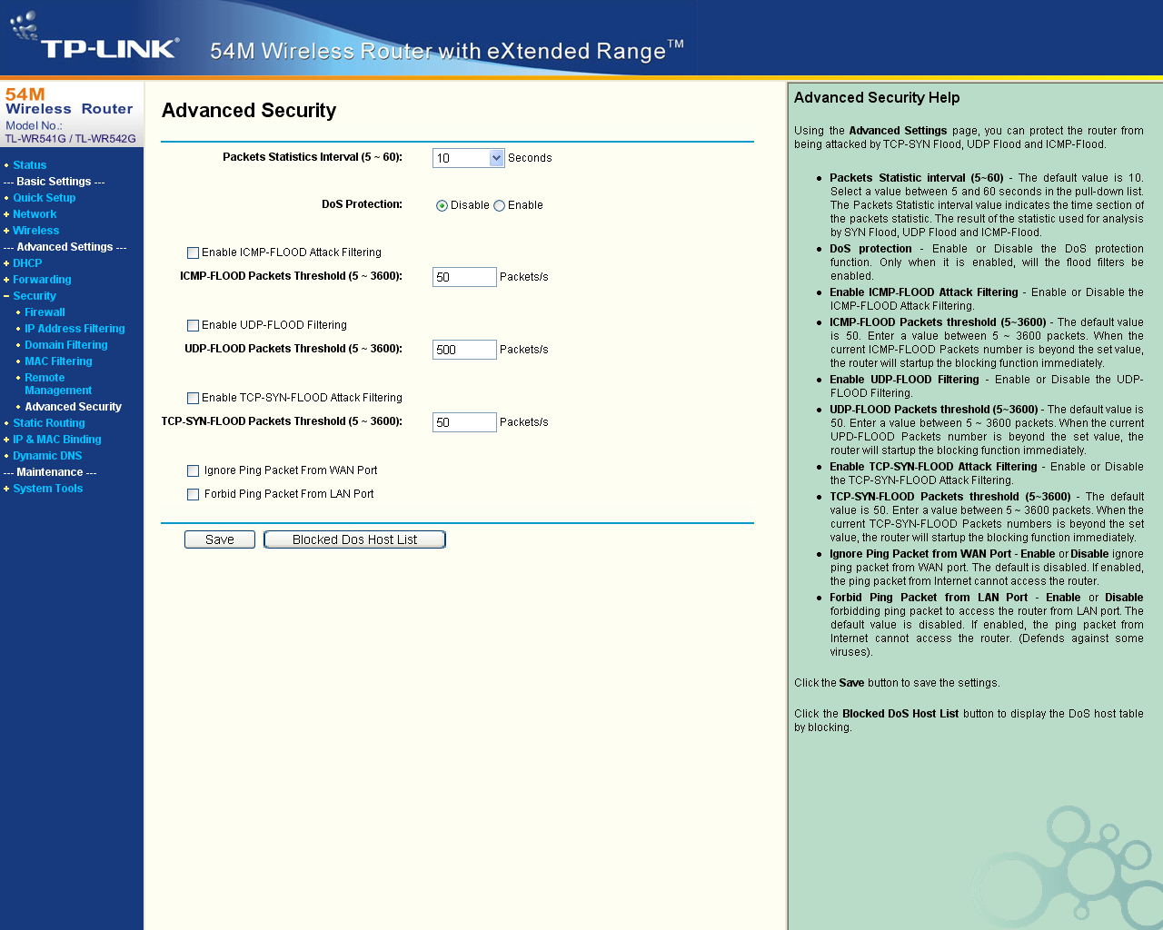Click the Maintenance section header

point(50,472)
